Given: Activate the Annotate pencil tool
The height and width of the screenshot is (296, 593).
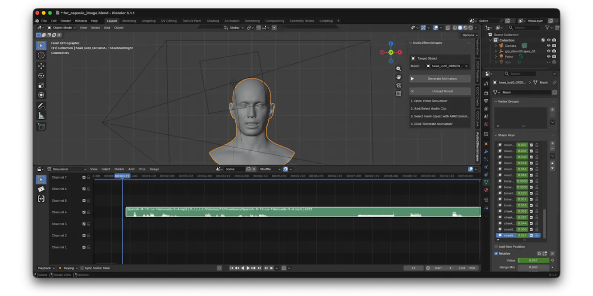Looking at the screenshot, I should [41, 106].
